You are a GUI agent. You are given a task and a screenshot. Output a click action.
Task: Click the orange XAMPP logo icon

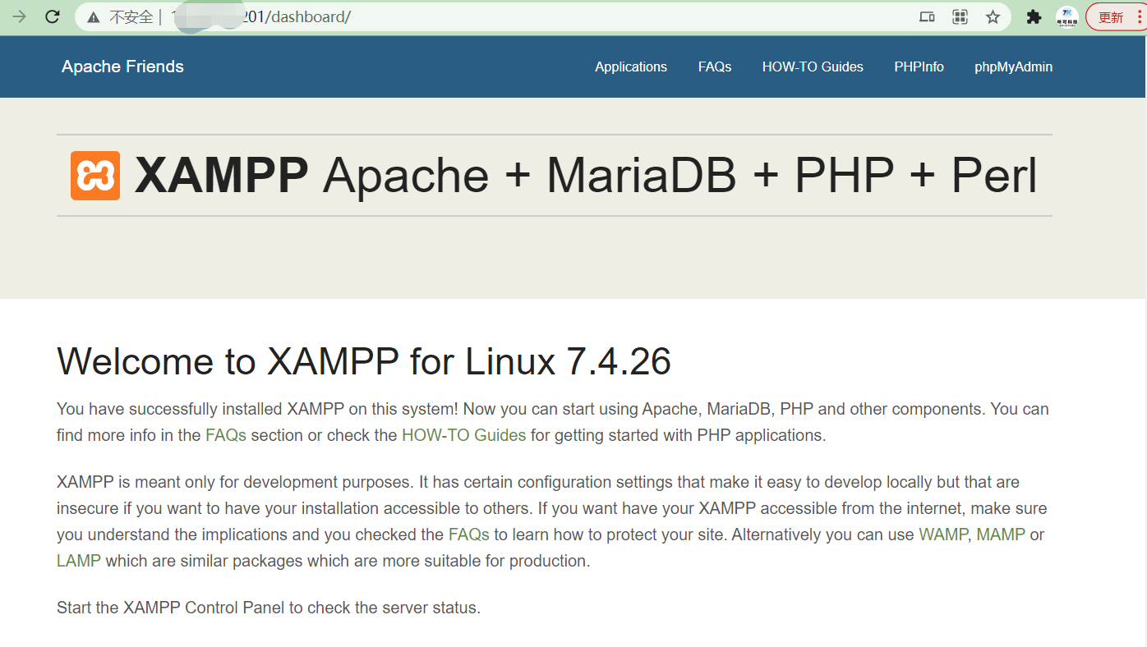pyautogui.click(x=95, y=176)
